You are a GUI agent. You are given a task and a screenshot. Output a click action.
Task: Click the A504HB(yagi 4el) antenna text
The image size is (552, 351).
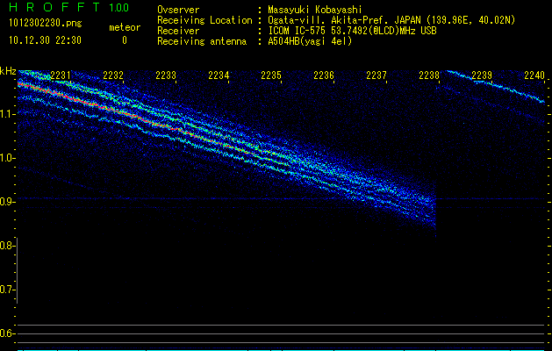tap(310, 41)
